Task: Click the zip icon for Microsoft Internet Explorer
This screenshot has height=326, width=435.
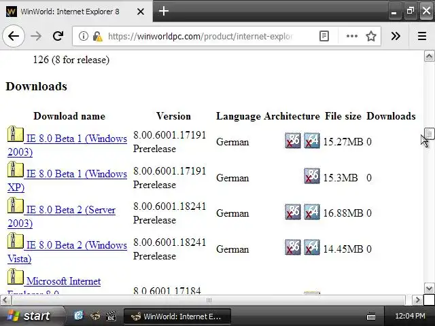Action: [15, 276]
